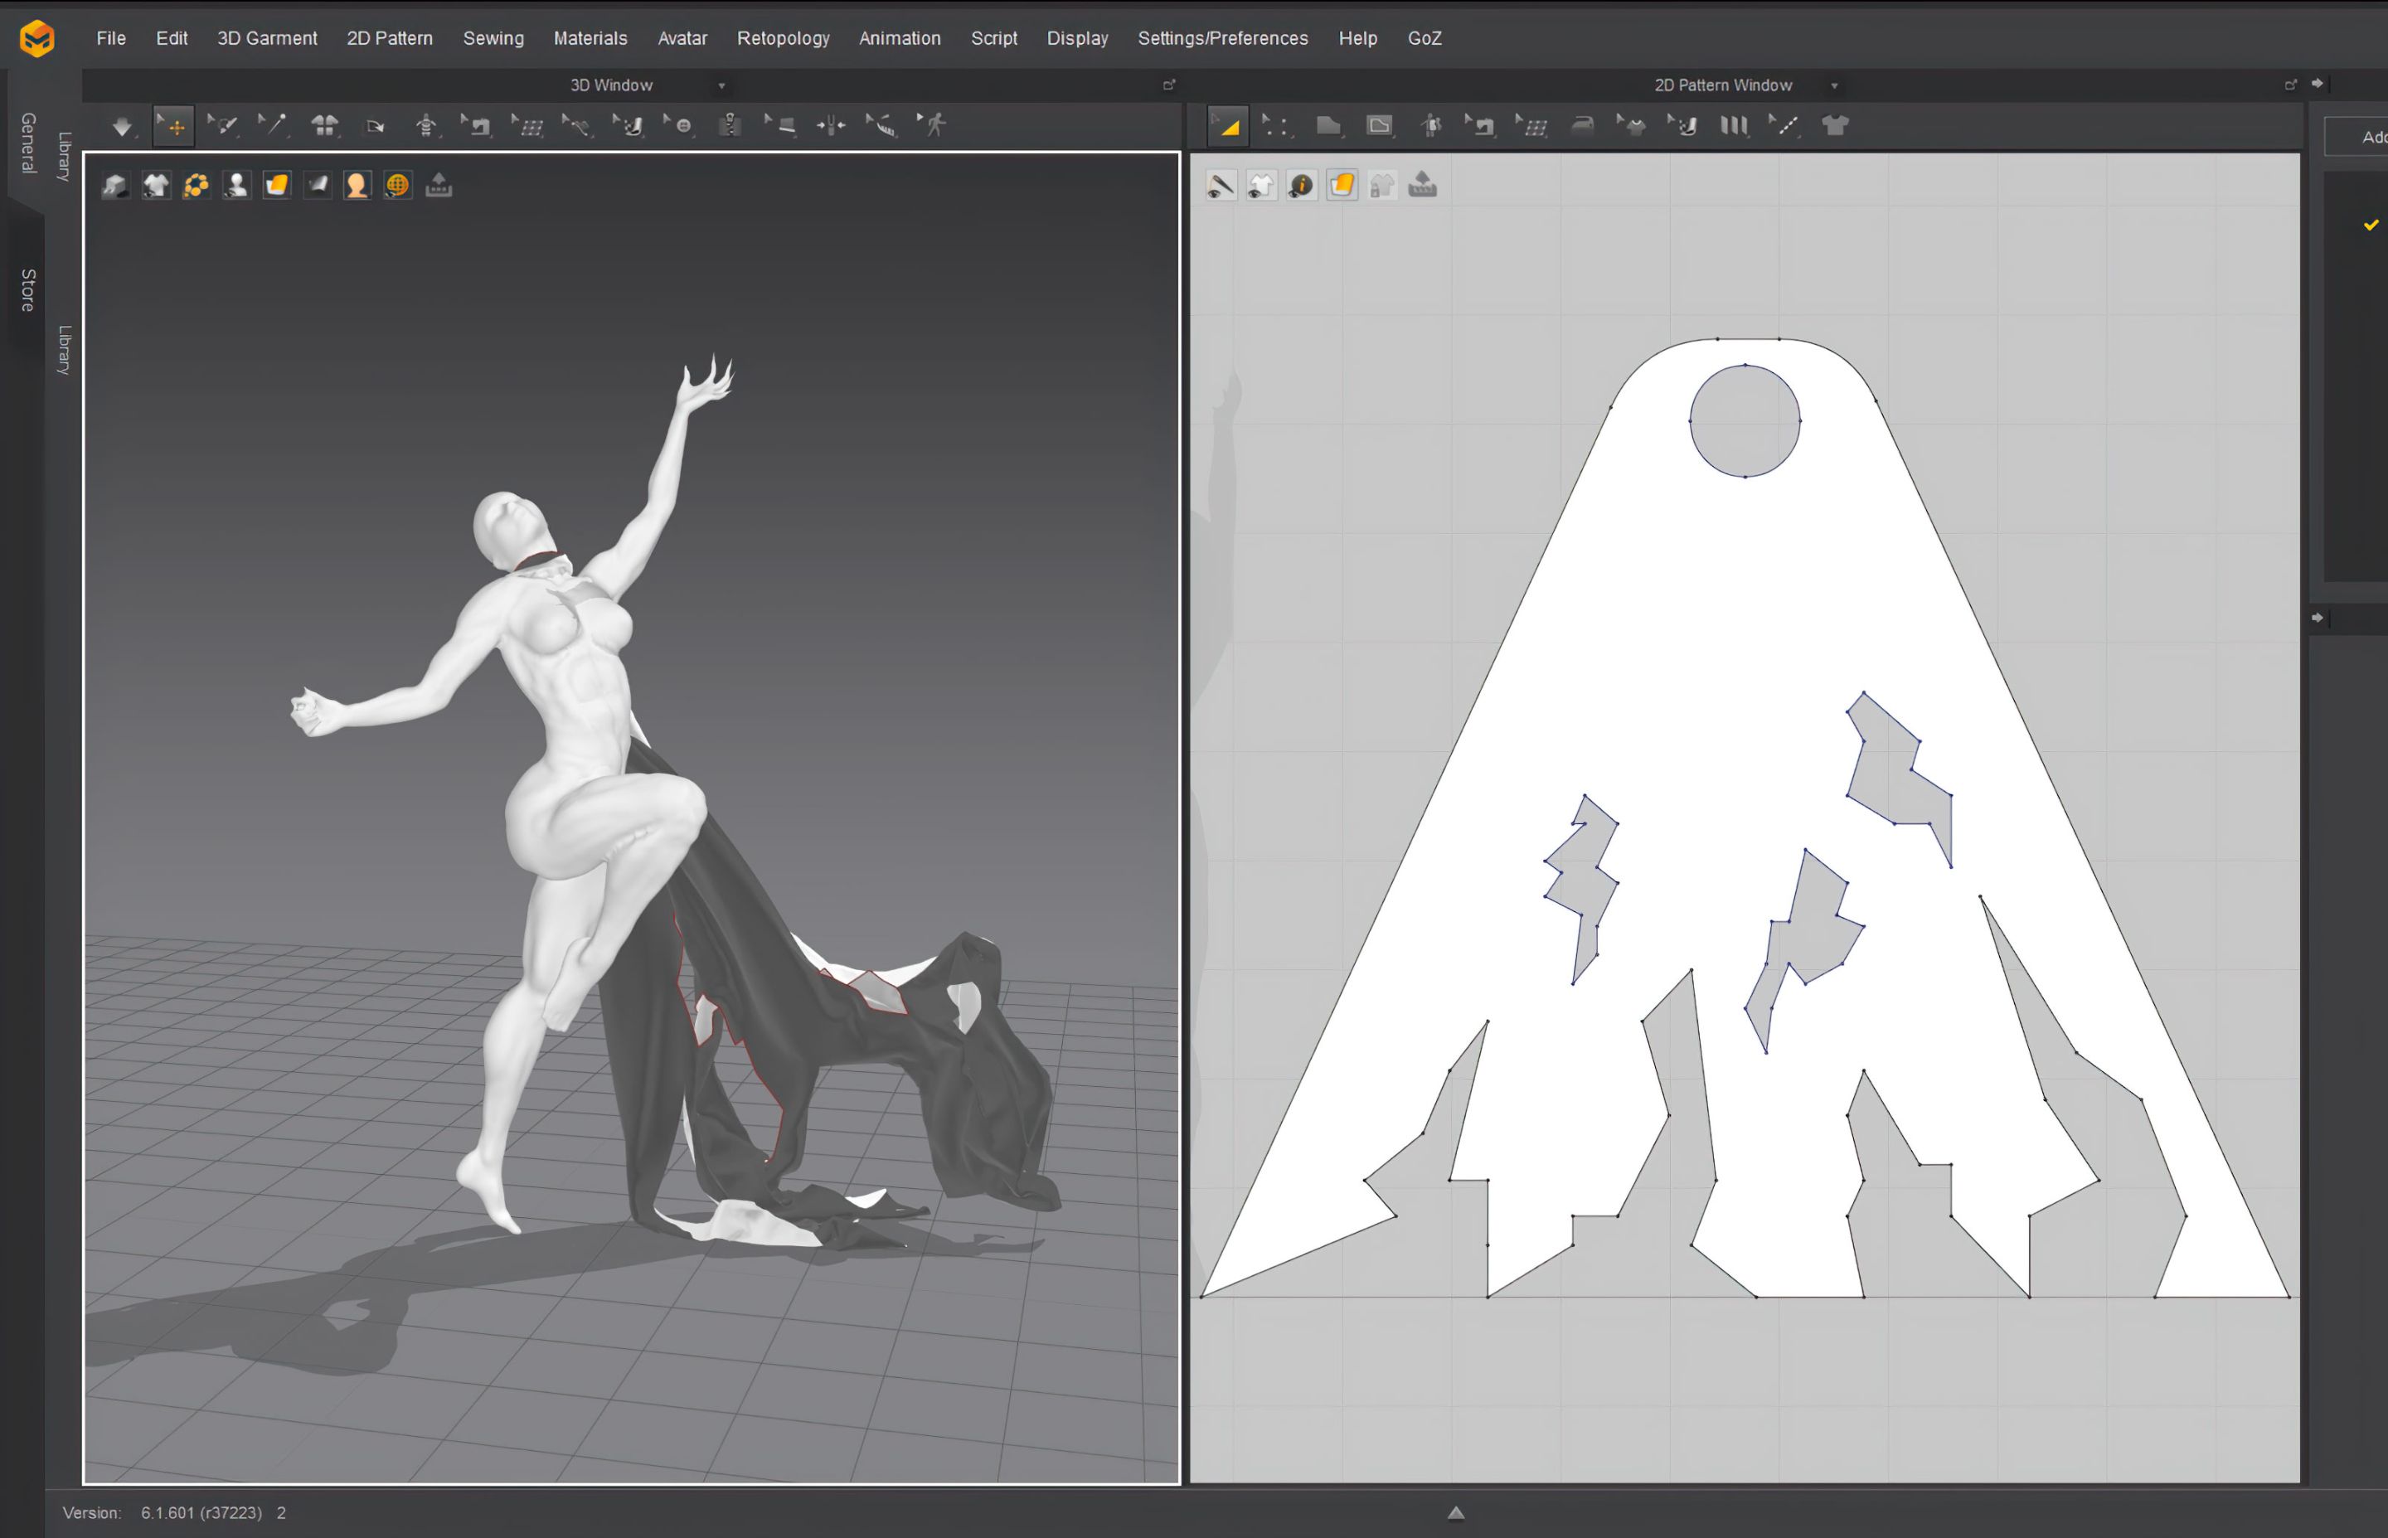Open the Avatar menu
Screen dimensions: 2388x1538
click(682, 38)
